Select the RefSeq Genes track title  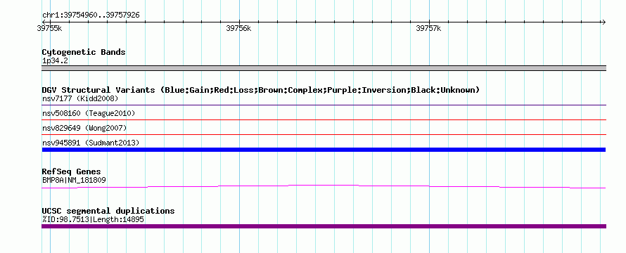coord(72,172)
